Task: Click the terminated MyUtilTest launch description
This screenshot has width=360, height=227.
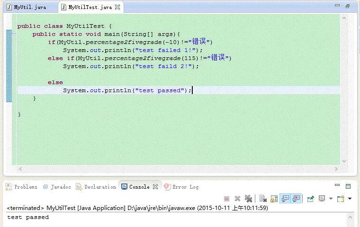Action: click(x=137, y=208)
